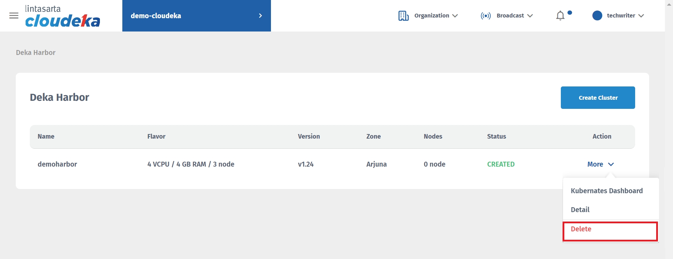
Task: Click the Deka Harbor breadcrumb
Action: click(36, 52)
